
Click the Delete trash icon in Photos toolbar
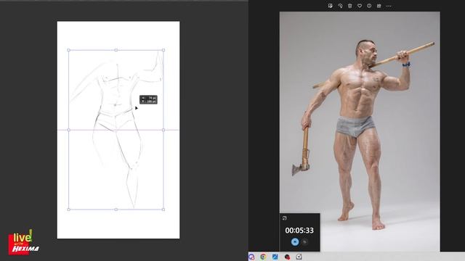pos(350,6)
